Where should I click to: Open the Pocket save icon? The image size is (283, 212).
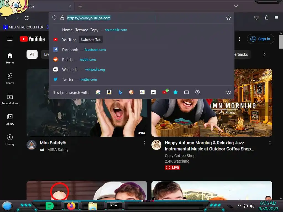[256, 18]
